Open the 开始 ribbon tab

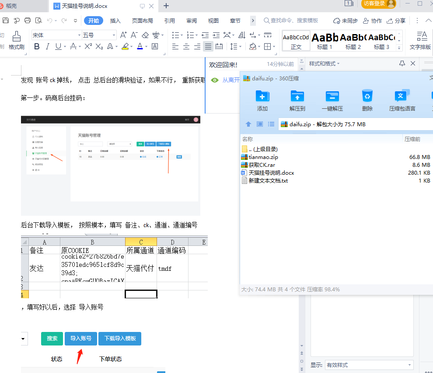(94, 21)
